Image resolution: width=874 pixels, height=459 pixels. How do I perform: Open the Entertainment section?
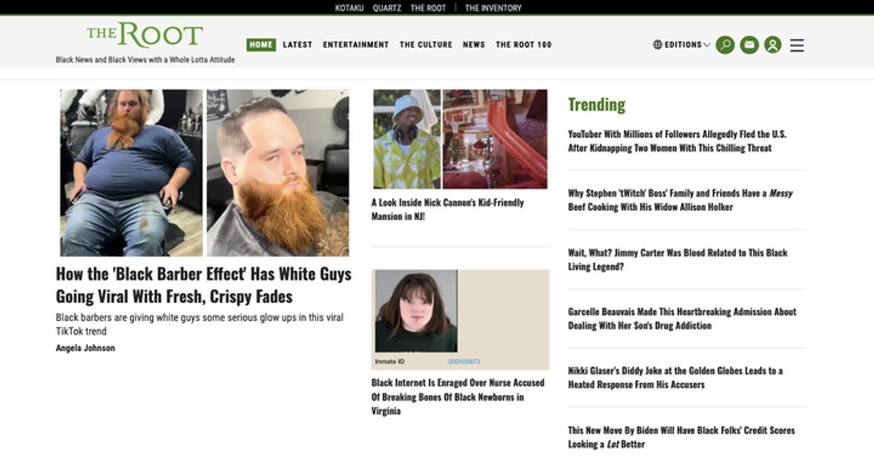(356, 44)
